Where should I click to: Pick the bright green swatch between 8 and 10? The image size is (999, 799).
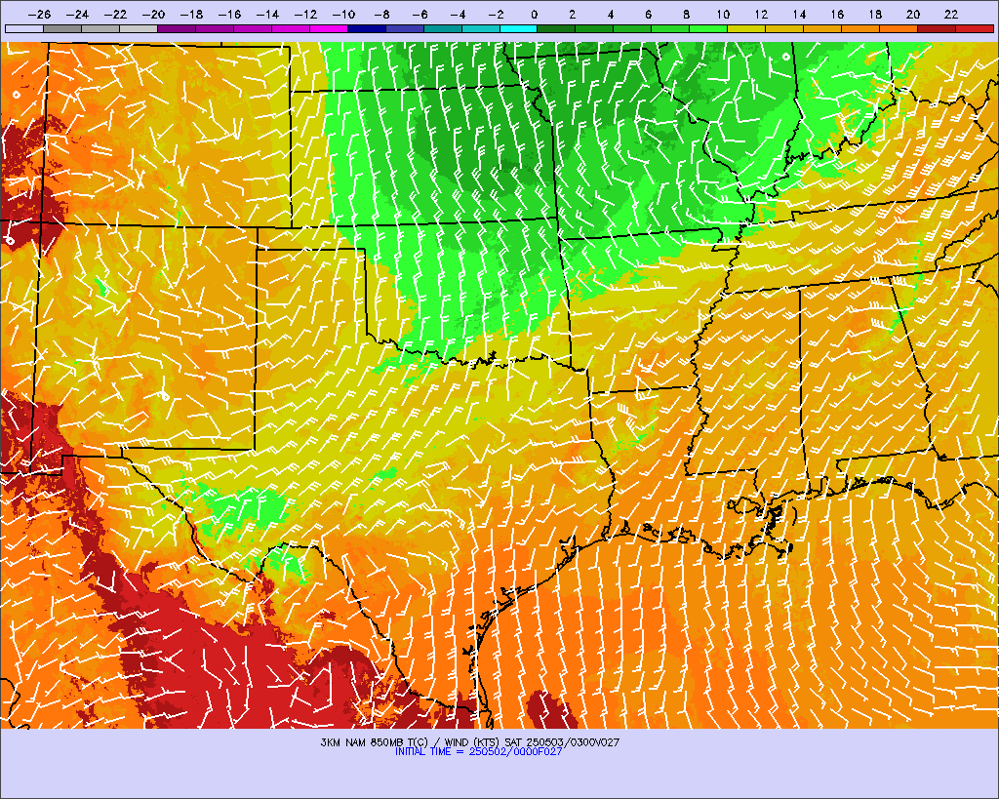point(708,28)
